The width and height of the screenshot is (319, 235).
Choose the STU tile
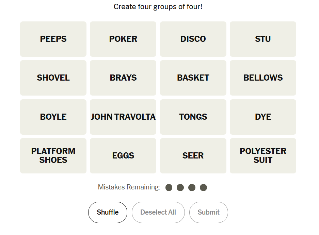[263, 39]
